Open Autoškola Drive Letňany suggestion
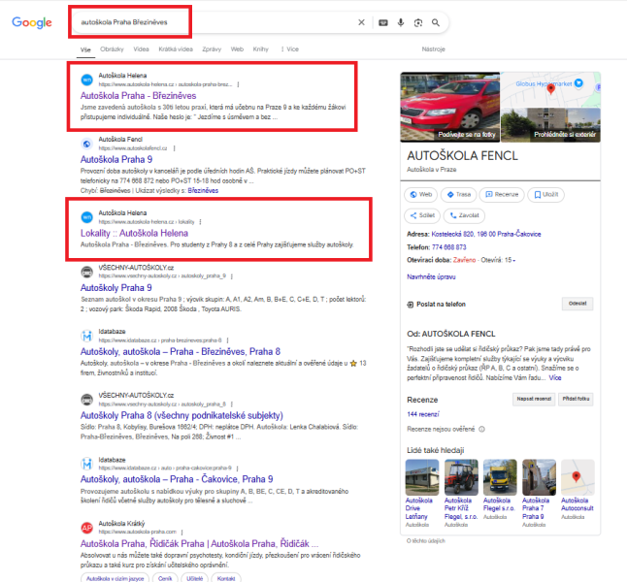This screenshot has height=582, width=627. (x=422, y=493)
